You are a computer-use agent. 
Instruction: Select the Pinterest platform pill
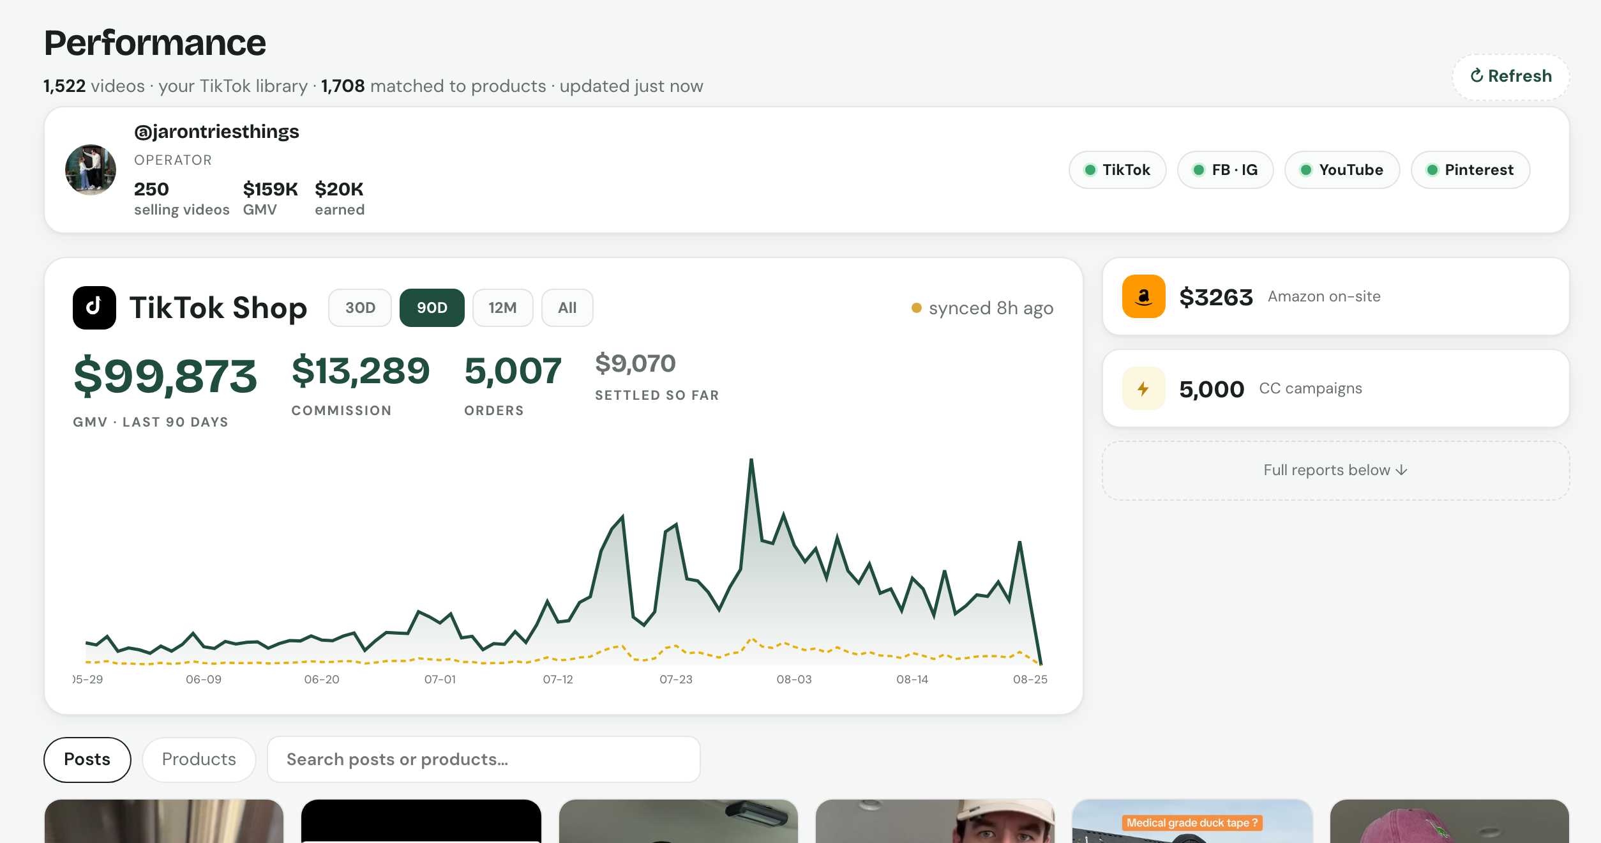(1470, 170)
